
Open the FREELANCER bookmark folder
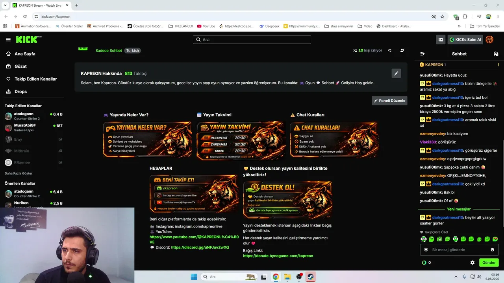181,26
